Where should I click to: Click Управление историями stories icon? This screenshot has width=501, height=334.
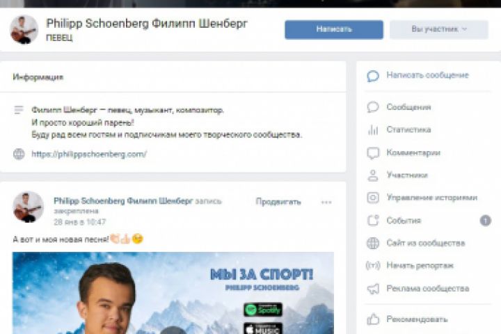pos(373,198)
